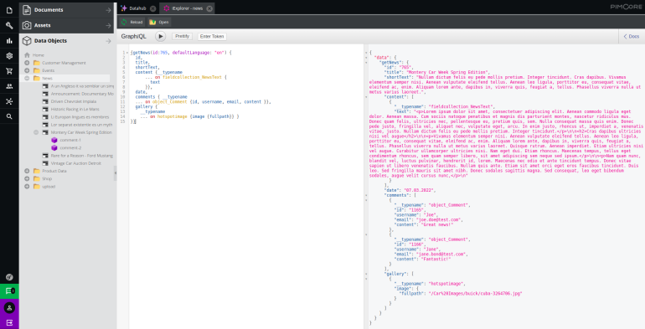The height and width of the screenshot is (329, 645).
Task: Select the Home tree item
Action: 39,55
